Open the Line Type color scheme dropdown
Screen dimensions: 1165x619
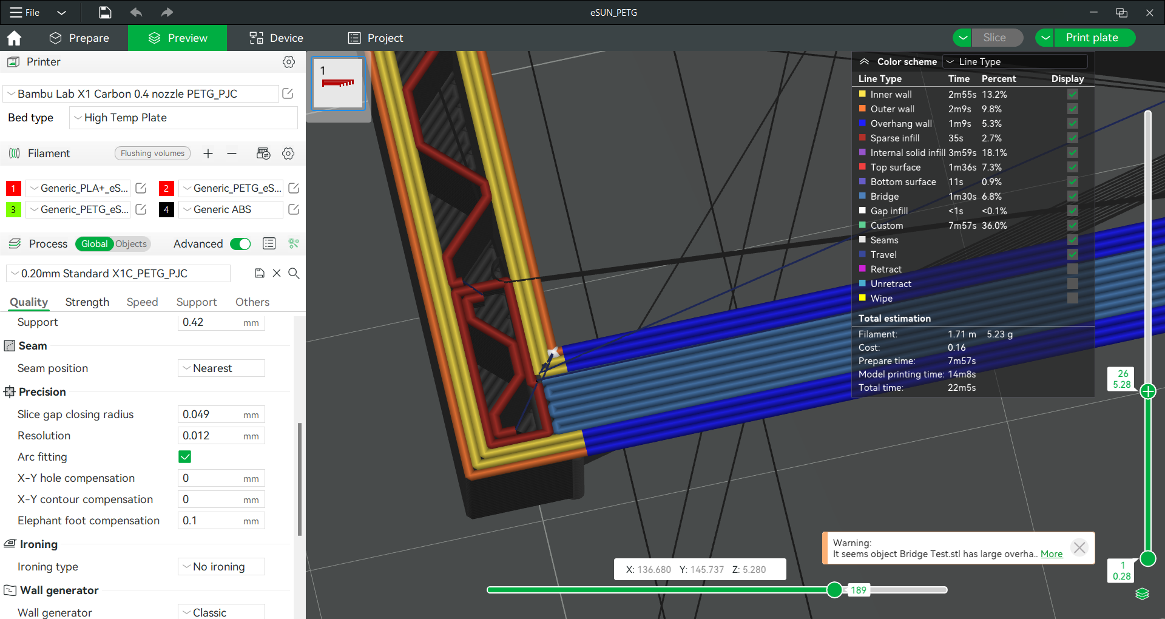tap(1015, 61)
